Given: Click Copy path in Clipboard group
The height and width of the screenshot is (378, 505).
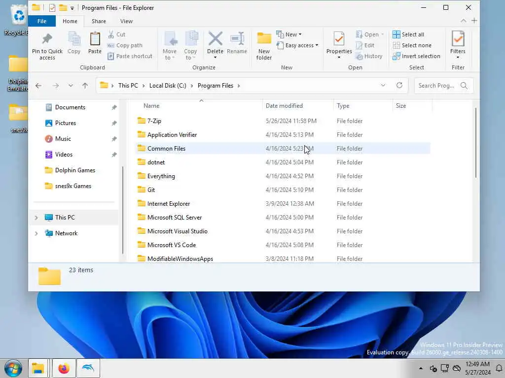Looking at the screenshot, I should click(x=125, y=45).
